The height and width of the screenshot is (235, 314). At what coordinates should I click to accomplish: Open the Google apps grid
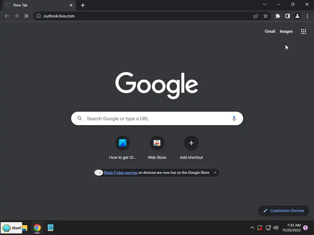[x=304, y=32]
